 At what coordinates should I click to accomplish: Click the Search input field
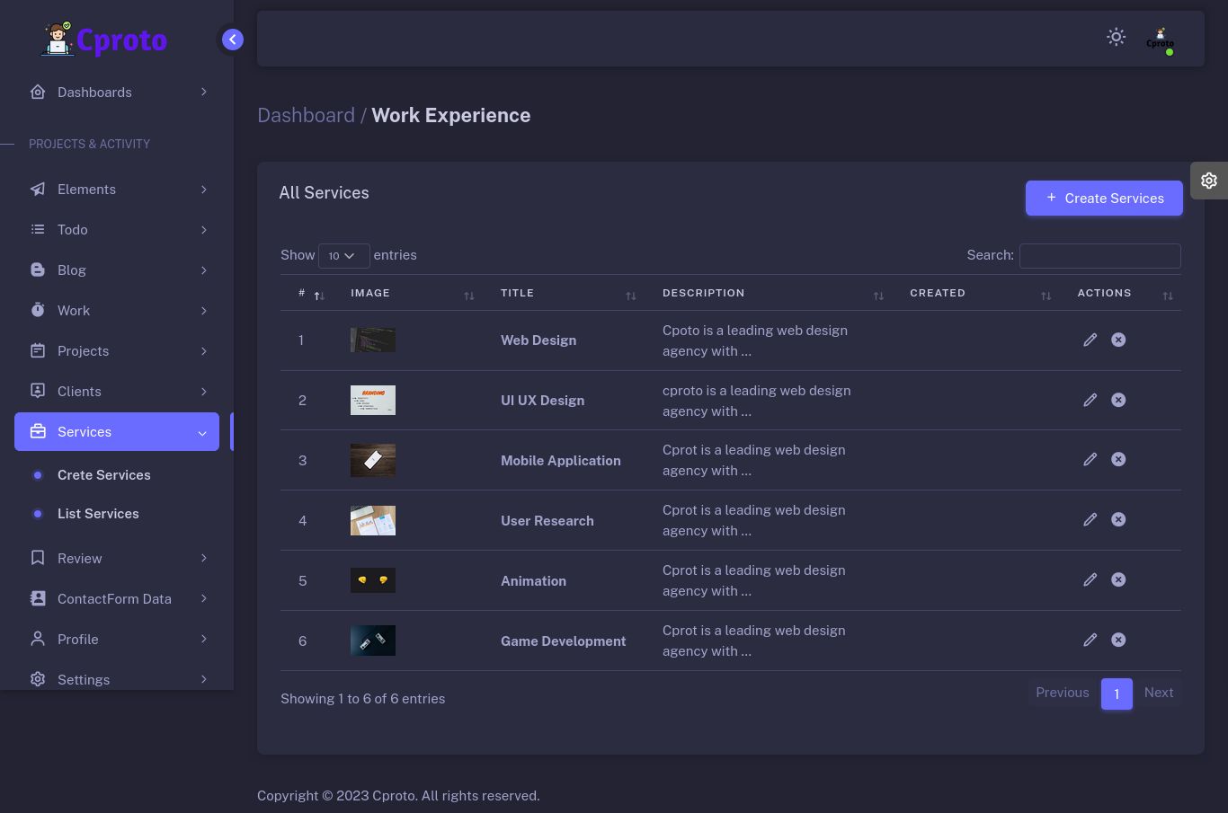1099,256
